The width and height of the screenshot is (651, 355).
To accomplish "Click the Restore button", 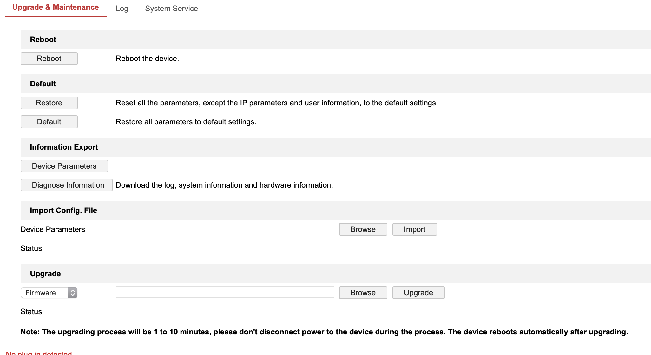I will tap(49, 103).
